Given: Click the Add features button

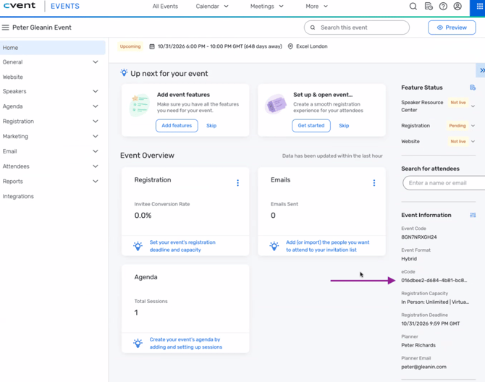Looking at the screenshot, I should pyautogui.click(x=177, y=126).
